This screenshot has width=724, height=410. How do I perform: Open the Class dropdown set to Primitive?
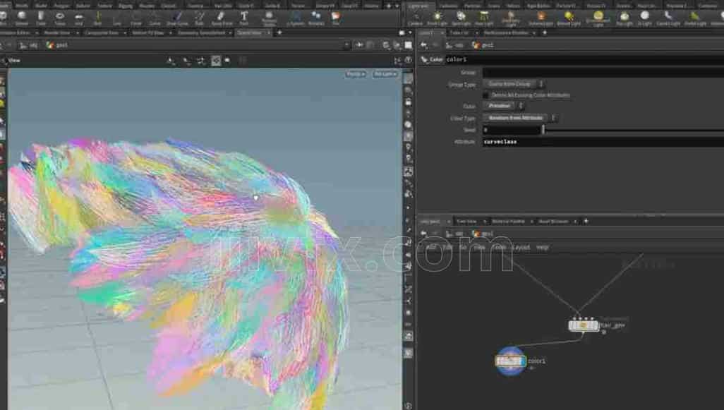503,106
